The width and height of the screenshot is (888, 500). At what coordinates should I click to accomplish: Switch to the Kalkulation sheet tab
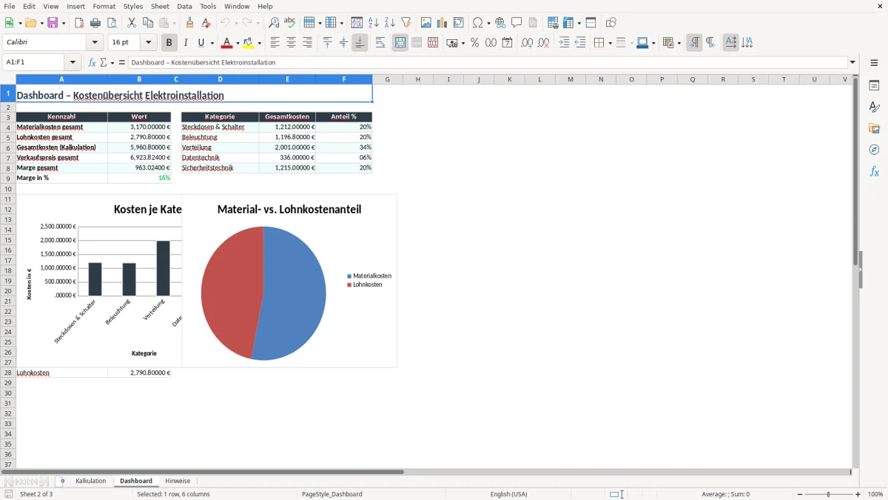tap(90, 481)
